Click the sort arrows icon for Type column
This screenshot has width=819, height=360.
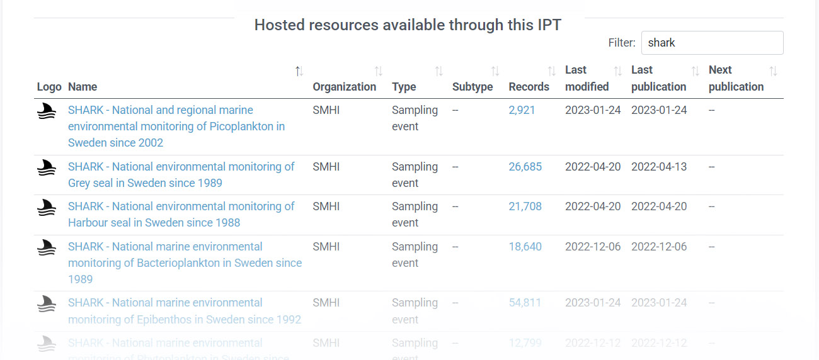click(438, 71)
